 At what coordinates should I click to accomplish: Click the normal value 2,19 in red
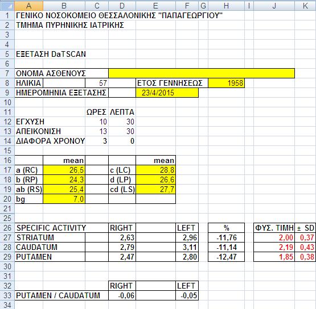(274, 247)
